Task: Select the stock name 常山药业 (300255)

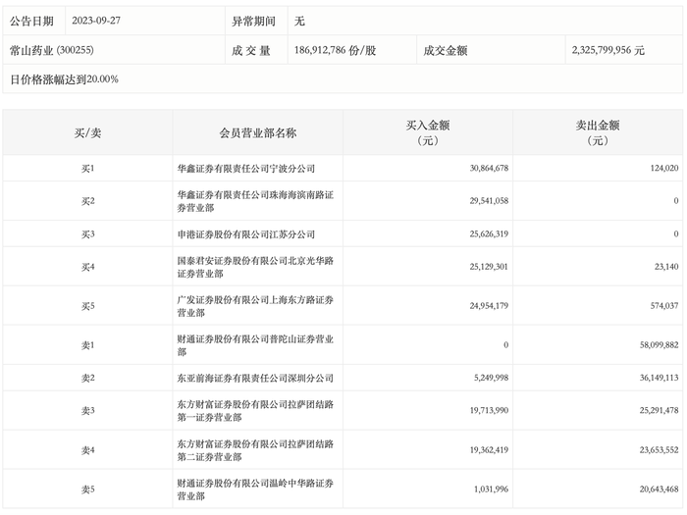Action: 52,50
